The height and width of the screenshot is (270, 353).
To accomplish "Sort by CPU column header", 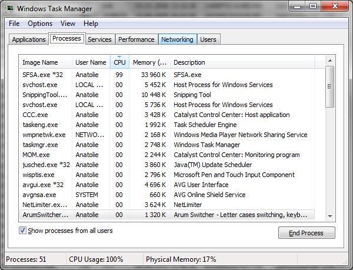I will [x=119, y=62].
